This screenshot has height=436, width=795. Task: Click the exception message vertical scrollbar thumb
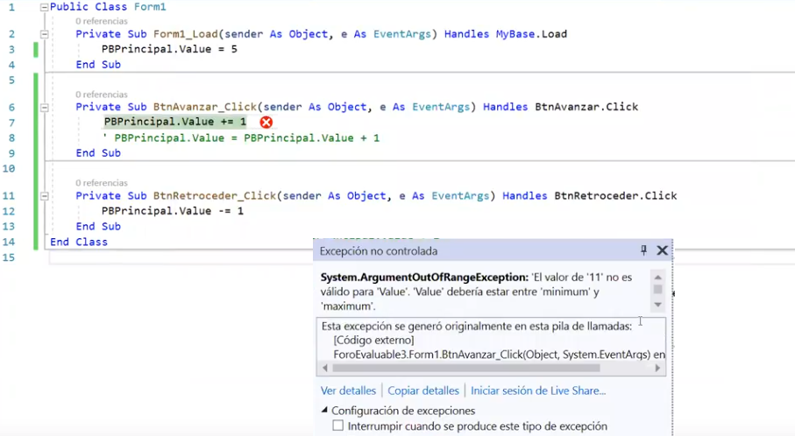[x=657, y=289]
